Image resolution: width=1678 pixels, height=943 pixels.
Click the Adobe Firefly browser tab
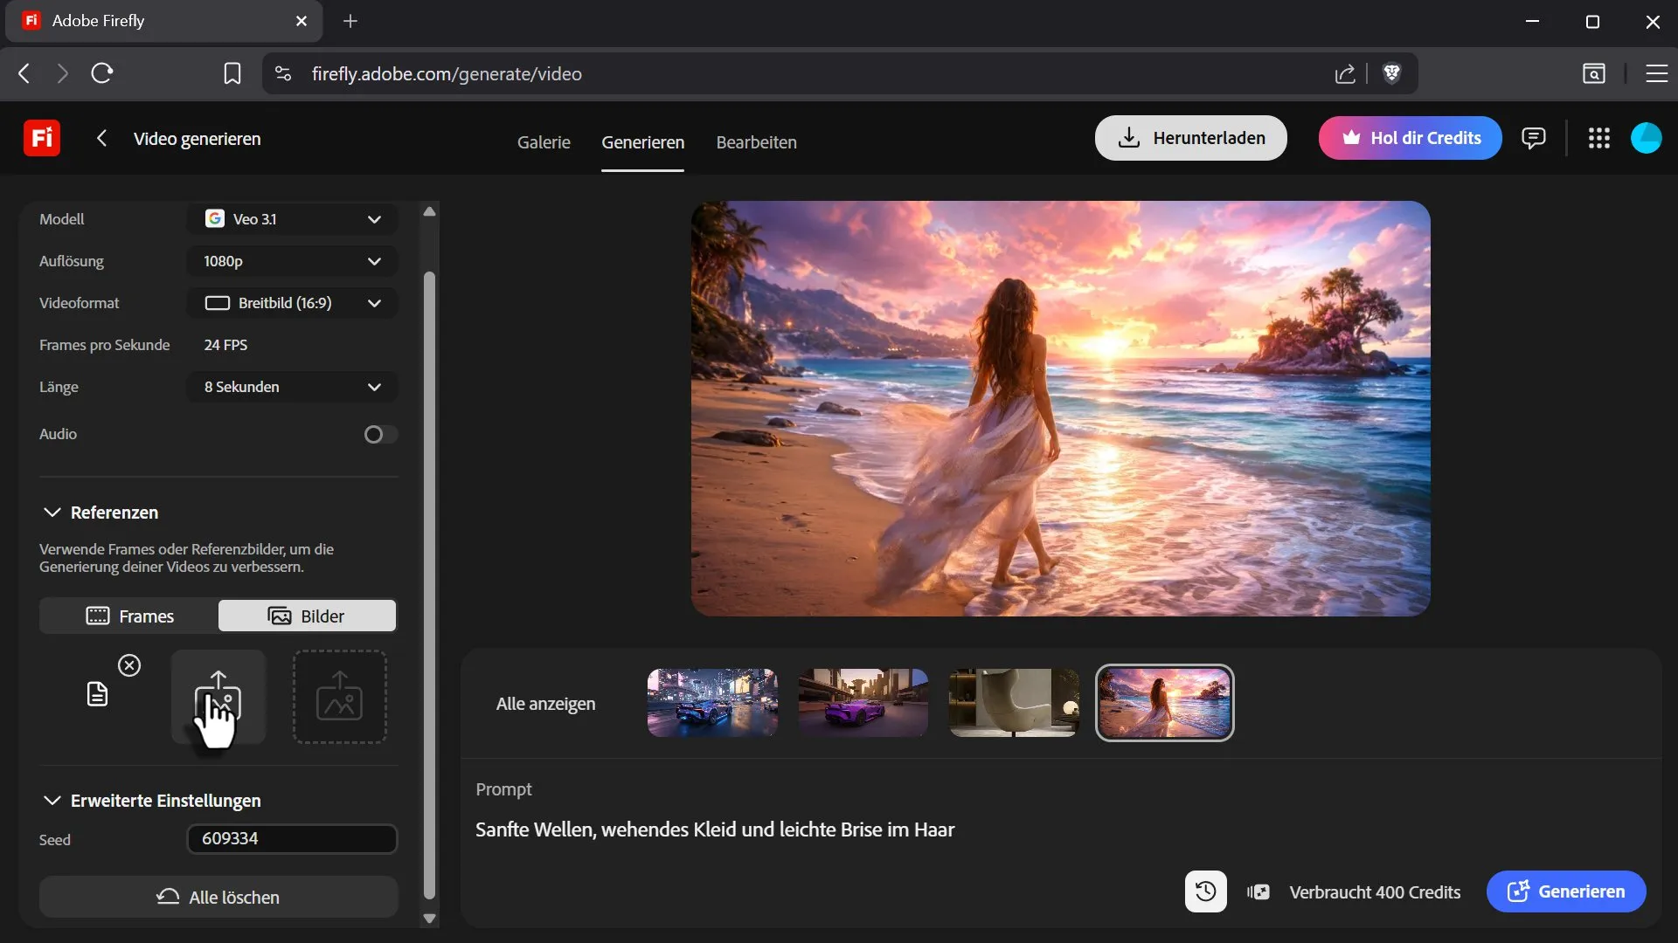tap(164, 21)
